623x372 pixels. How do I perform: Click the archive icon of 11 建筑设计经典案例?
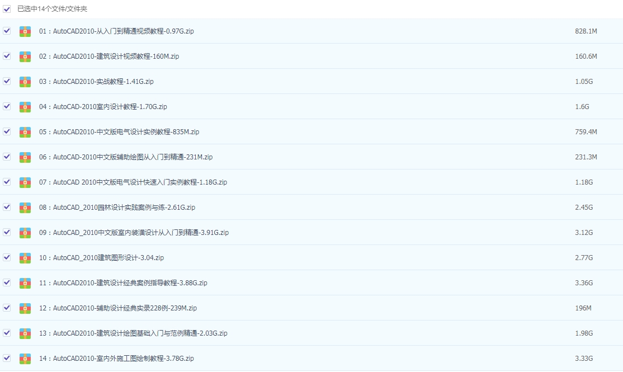pos(25,283)
